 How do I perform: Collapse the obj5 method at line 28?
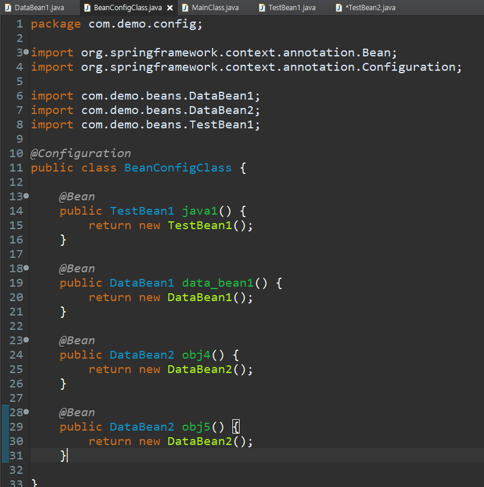[26, 412]
